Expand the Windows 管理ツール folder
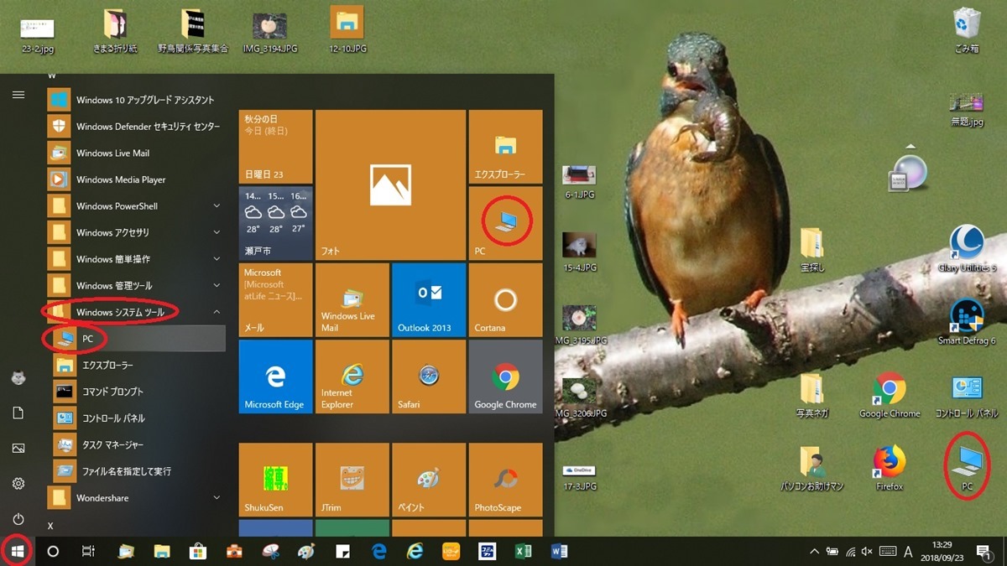 tap(136, 286)
